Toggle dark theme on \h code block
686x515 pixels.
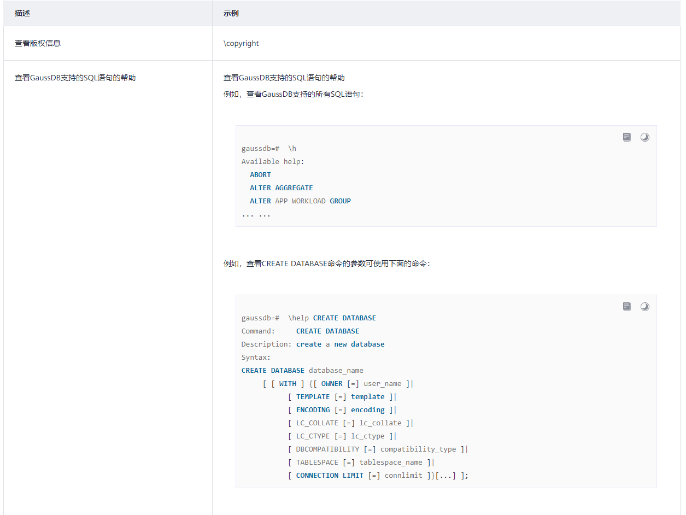point(645,137)
